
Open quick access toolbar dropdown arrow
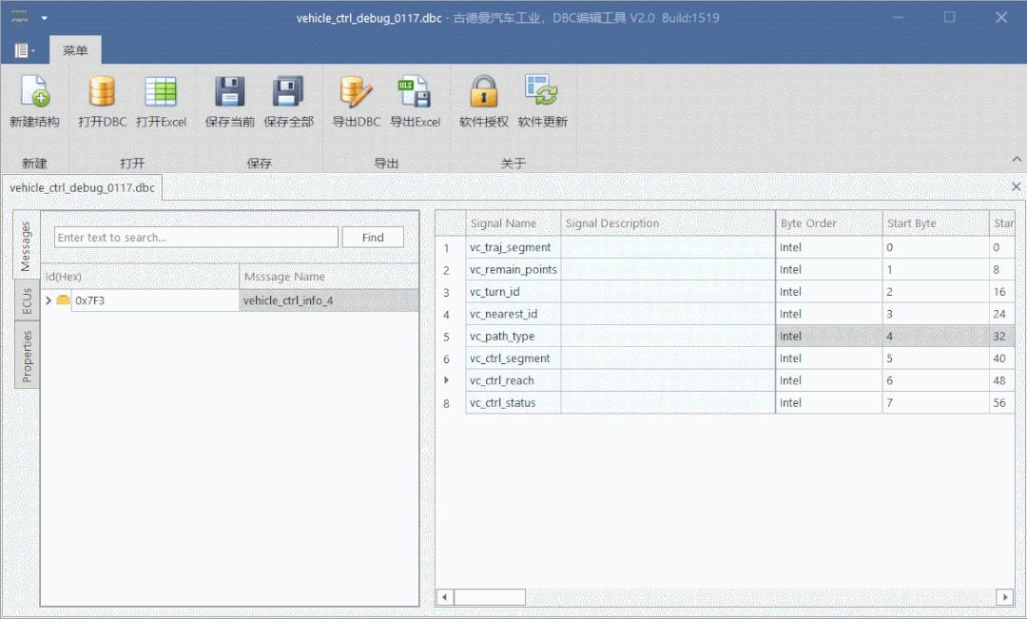[44, 18]
